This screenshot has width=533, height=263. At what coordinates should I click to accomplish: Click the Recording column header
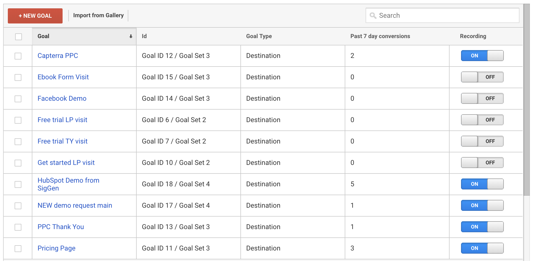[x=473, y=36]
